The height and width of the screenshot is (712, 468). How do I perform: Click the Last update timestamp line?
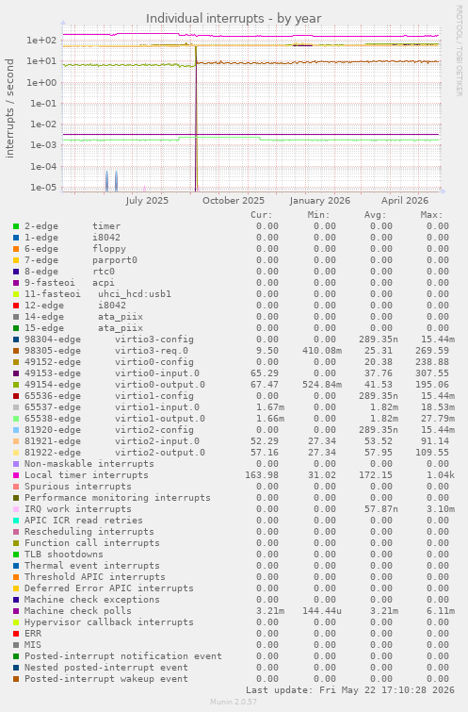click(350, 690)
